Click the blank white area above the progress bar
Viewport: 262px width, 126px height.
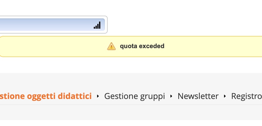(54, 8)
